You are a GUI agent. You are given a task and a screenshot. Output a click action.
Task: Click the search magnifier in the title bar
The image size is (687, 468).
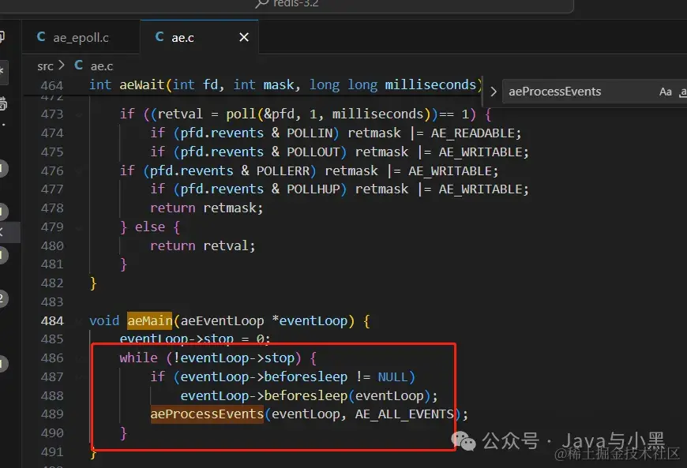click(x=261, y=3)
